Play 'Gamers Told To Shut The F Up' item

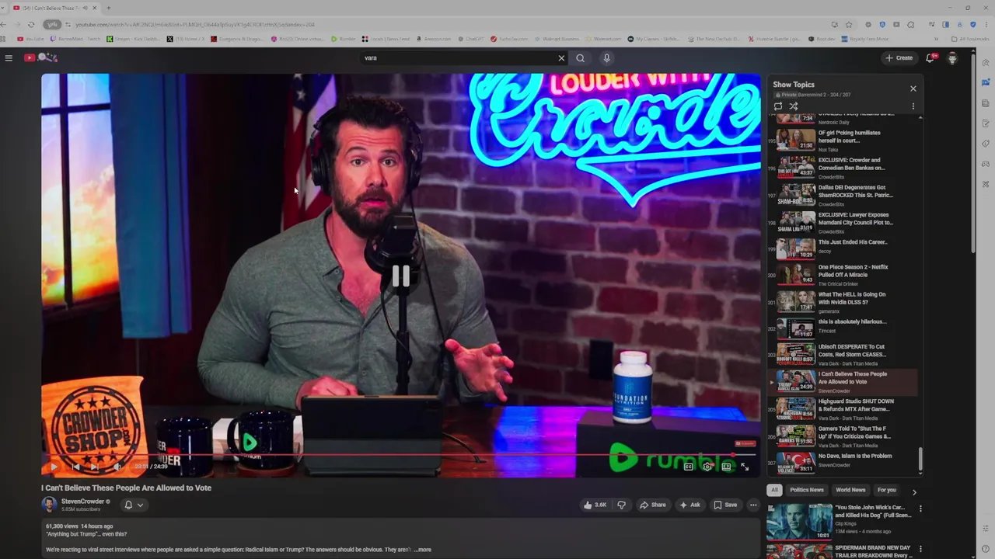843,436
